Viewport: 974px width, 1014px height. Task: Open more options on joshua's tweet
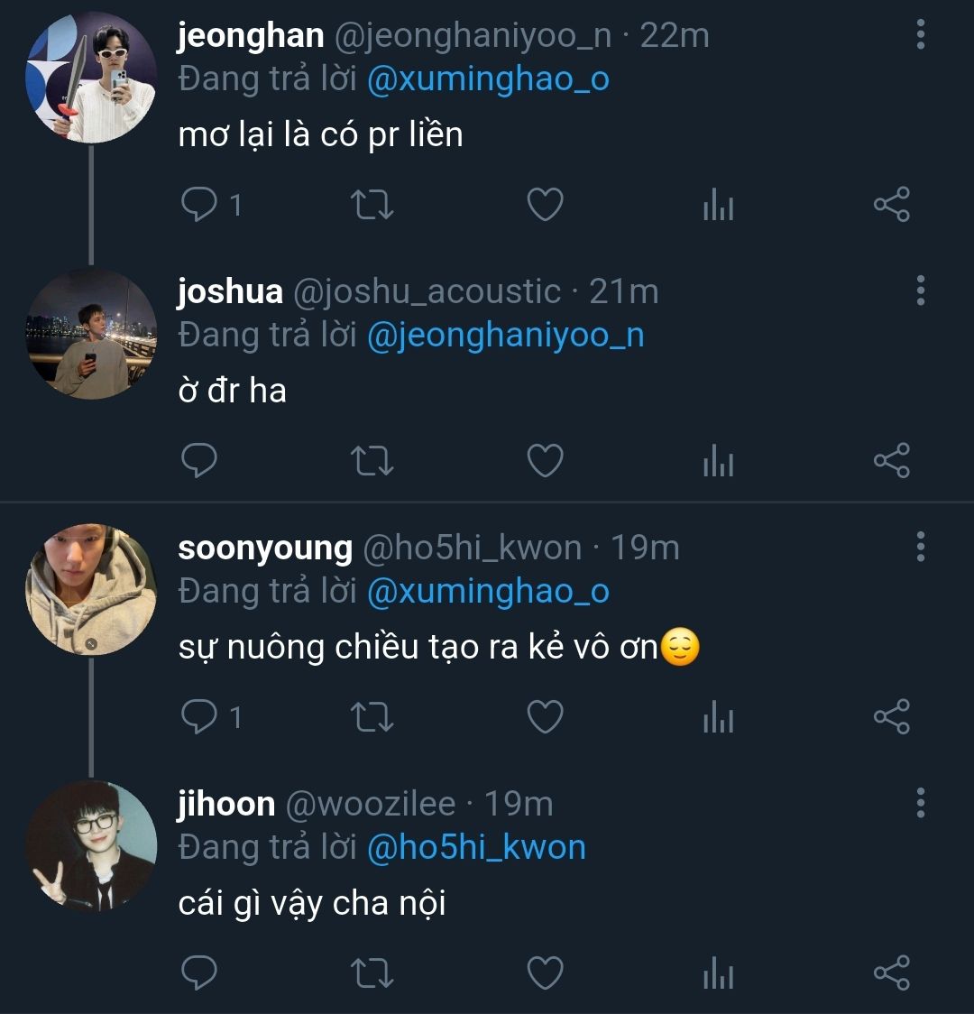920,290
